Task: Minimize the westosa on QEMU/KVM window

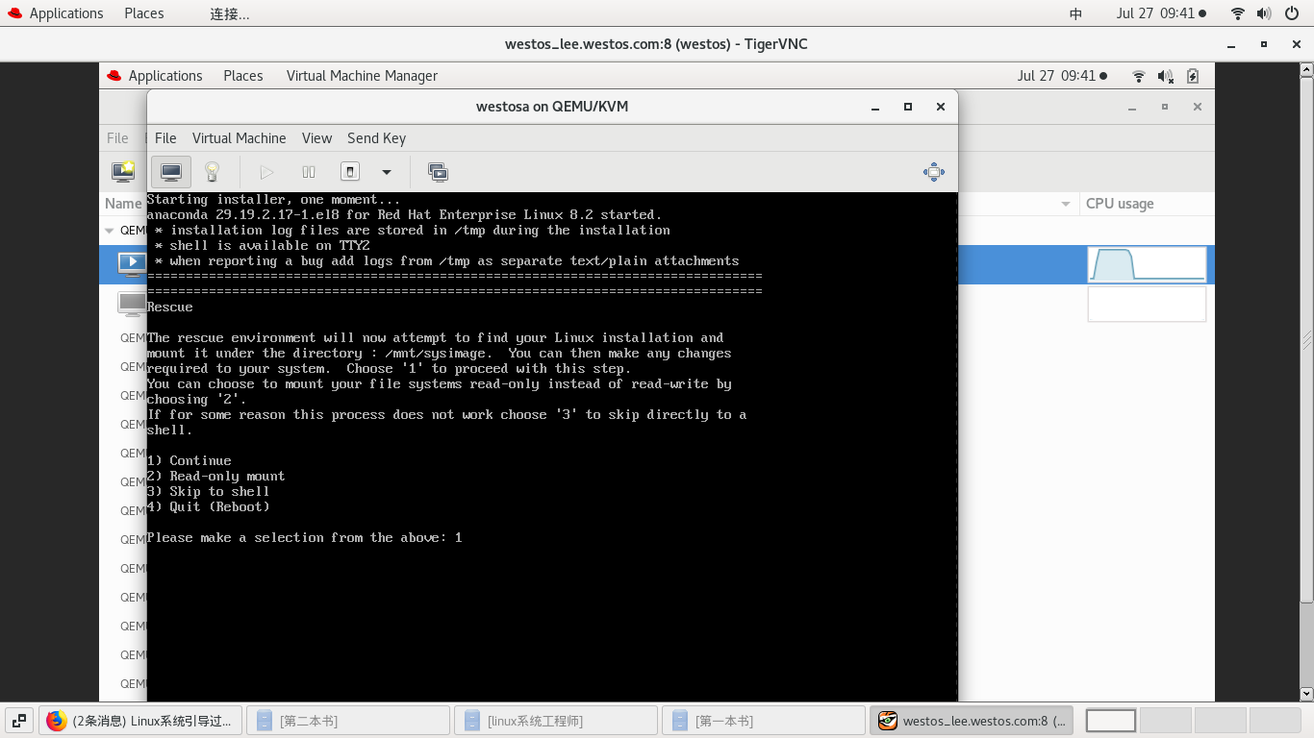Action: [874, 107]
